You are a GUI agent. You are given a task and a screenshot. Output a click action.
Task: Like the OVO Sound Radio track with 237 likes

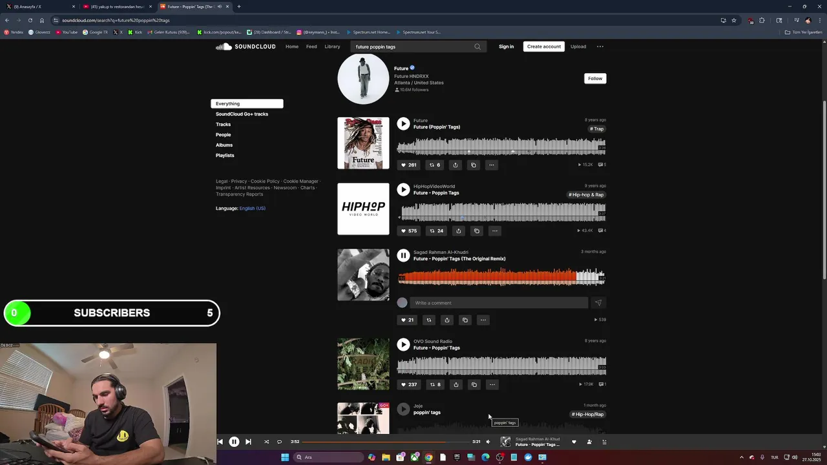click(408, 384)
